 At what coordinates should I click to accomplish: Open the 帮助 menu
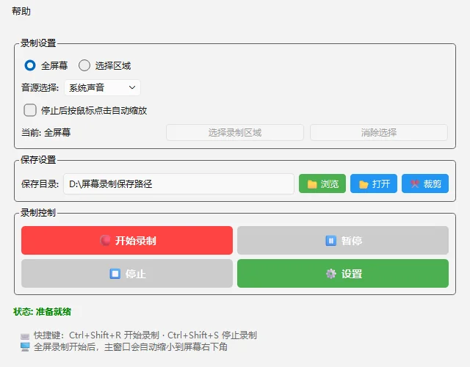click(21, 11)
